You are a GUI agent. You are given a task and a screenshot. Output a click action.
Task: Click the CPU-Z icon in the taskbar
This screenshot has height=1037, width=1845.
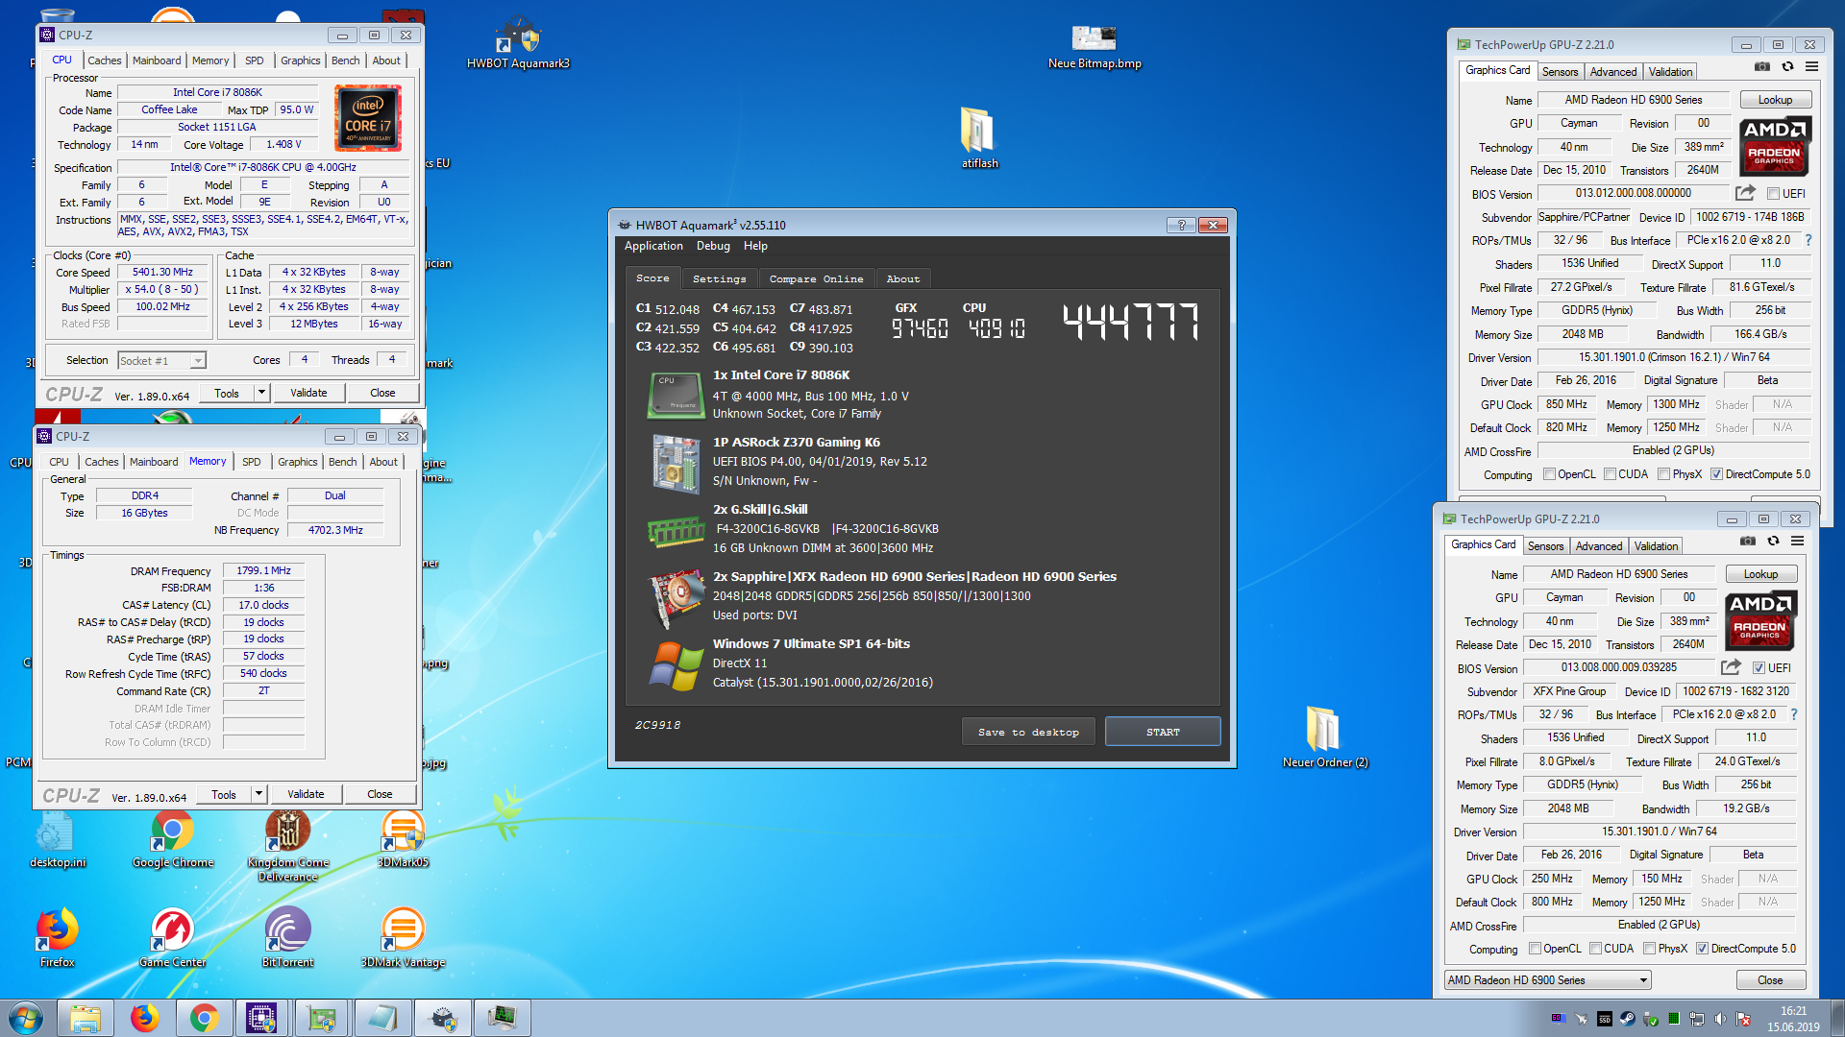[261, 1018]
